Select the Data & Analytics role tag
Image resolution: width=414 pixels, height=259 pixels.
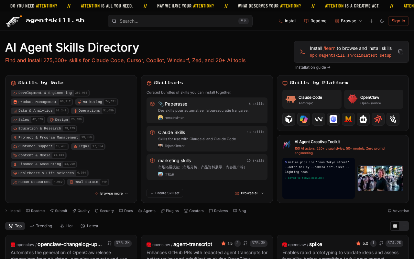(40, 111)
